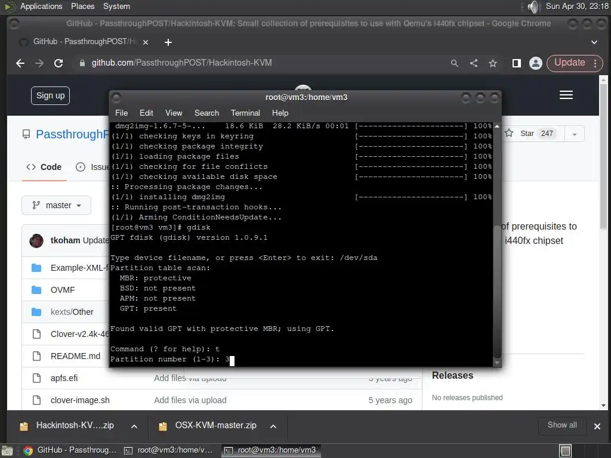Switch to GitHub Chrome taskbar item
Image resolution: width=611 pixels, height=458 pixels.
[x=70, y=450]
